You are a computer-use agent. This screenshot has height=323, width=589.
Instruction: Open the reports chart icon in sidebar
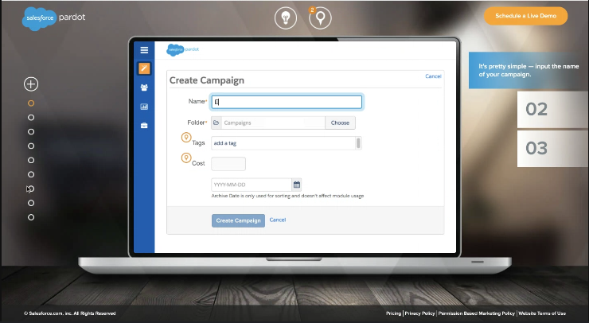click(144, 107)
